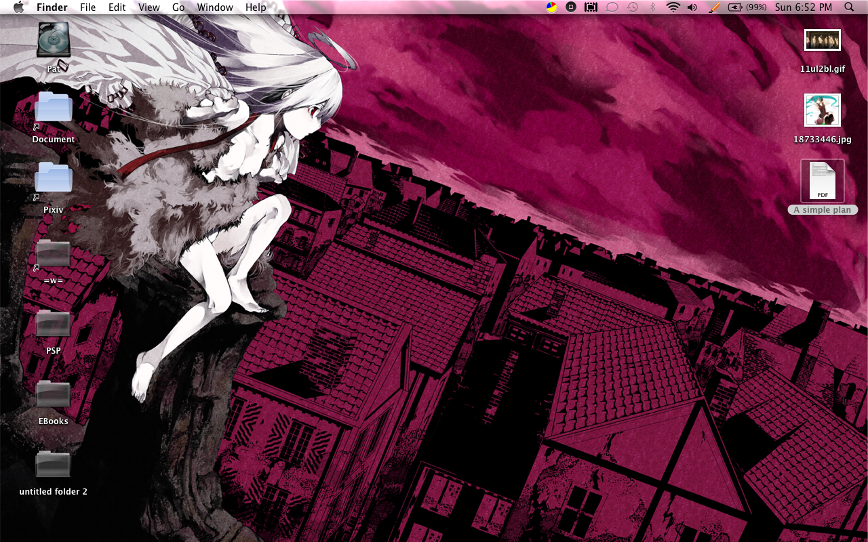The image size is (868, 542).
Task: Open the Window menu
Action: click(x=215, y=7)
